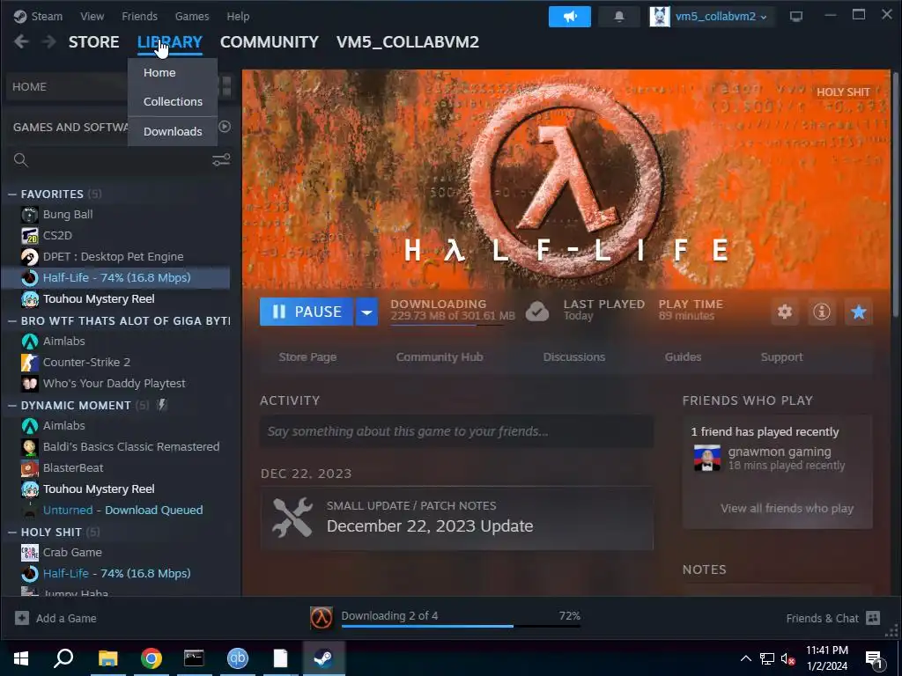Image resolution: width=902 pixels, height=676 pixels.
Task: Go forward with the right arrow
Action: 49,41
